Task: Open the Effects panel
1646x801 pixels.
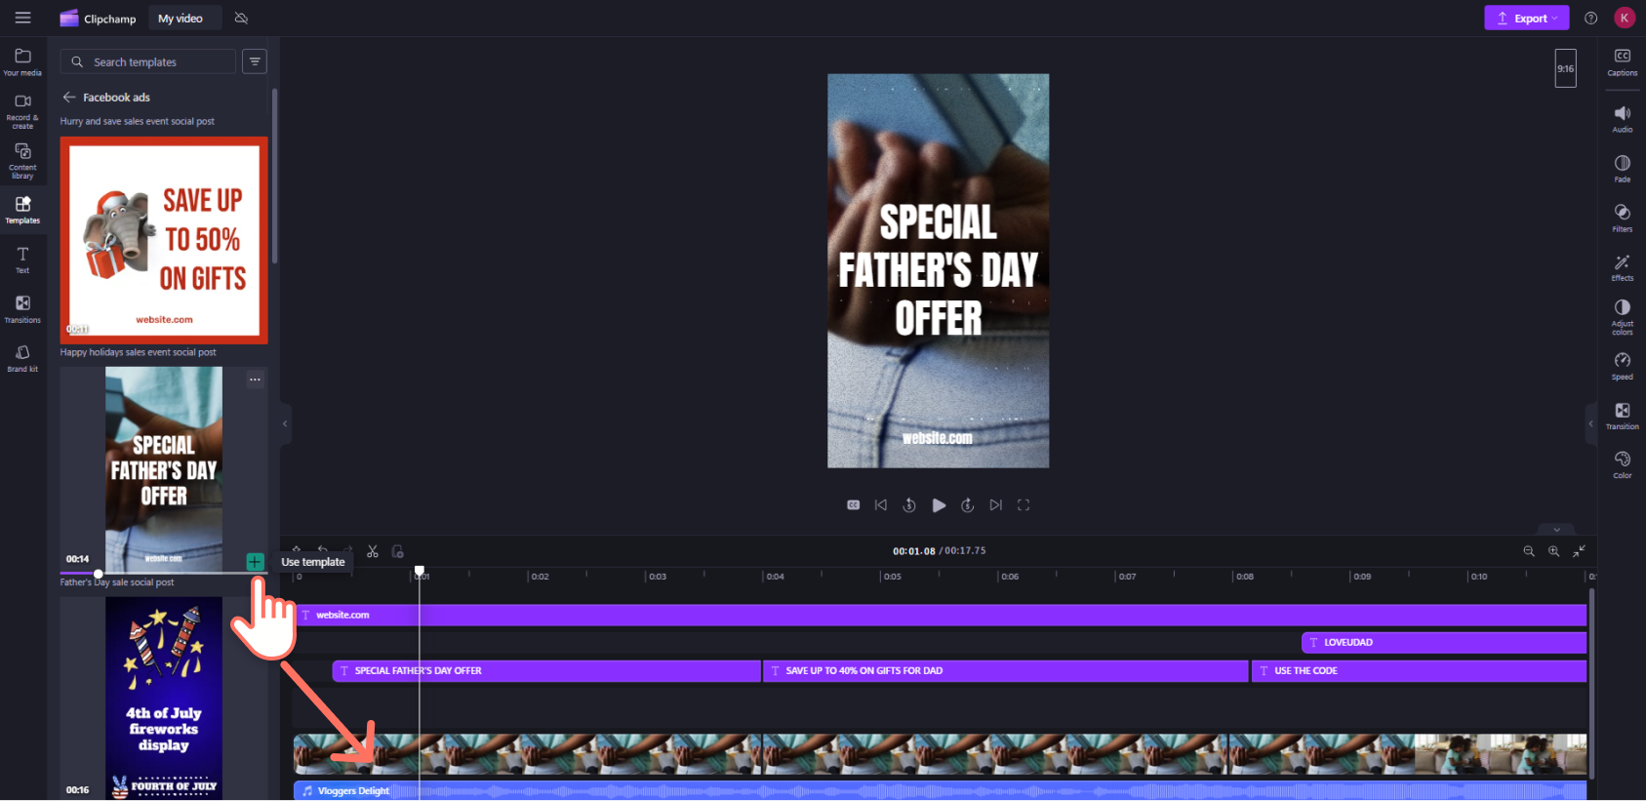Action: pos(1622,267)
